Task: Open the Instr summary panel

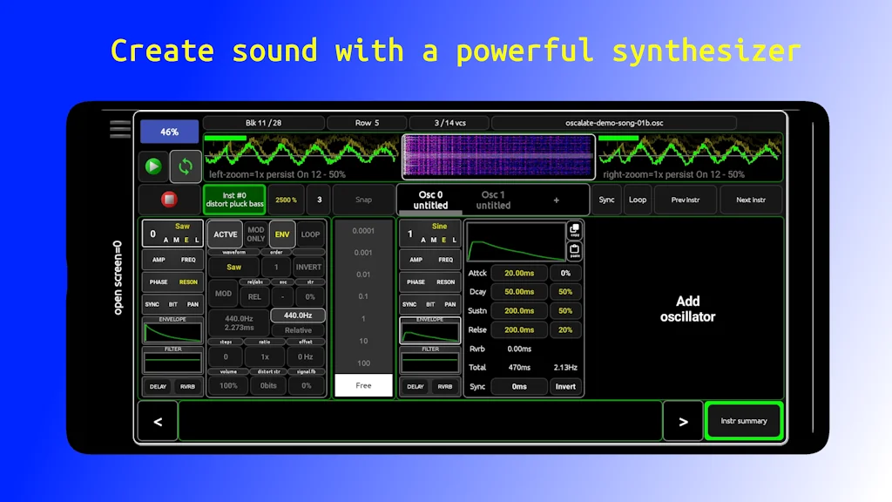Action: pyautogui.click(x=745, y=419)
